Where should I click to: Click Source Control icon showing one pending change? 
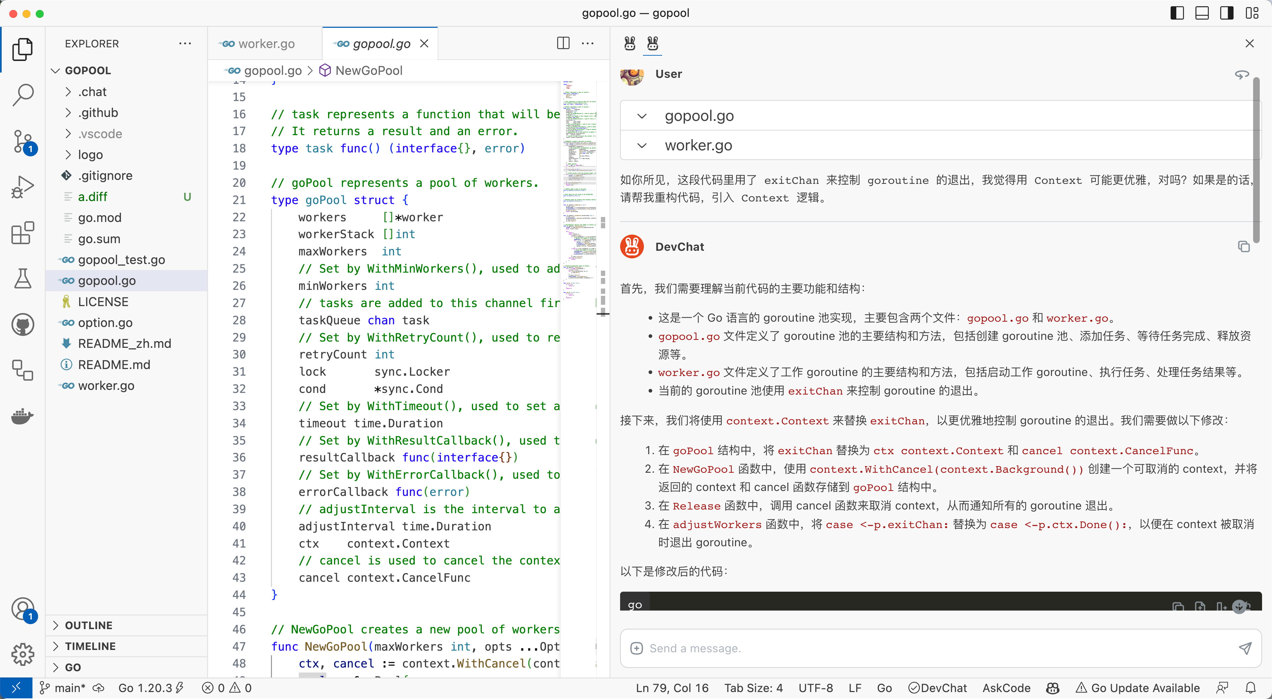[22, 142]
